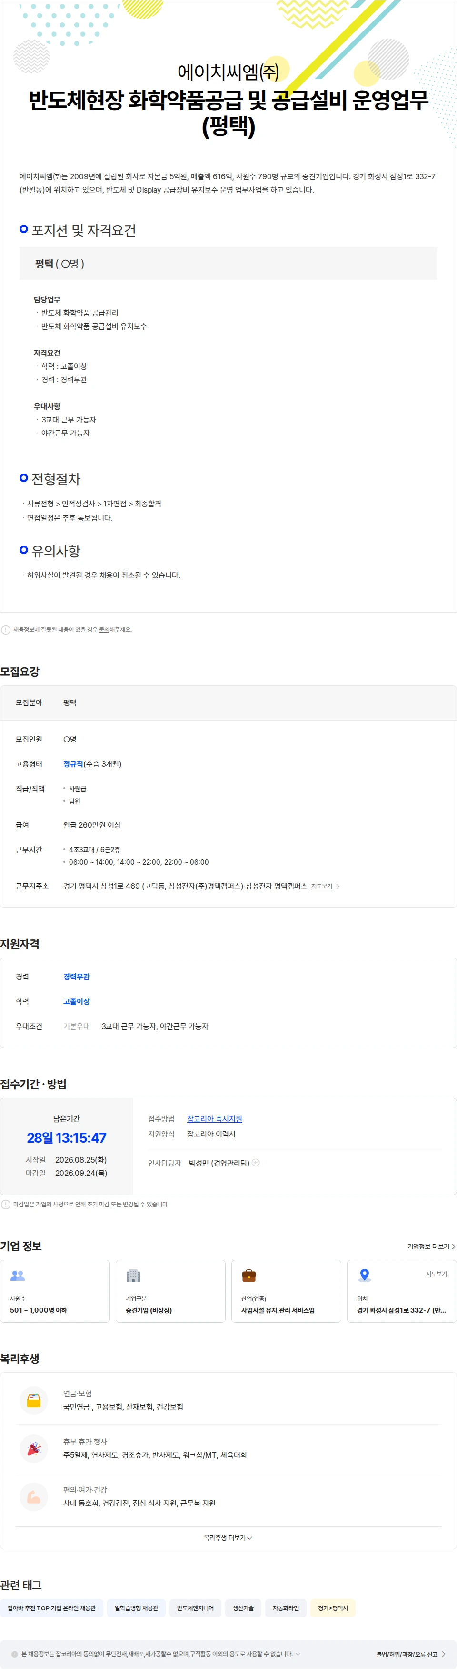Select the 사원수 501~1,000명 card

[x=55, y=1291]
